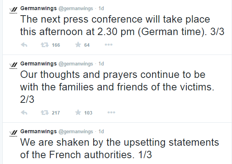232x164 pixels.
Task: Retweet the press conference tweet
Action: pos(45,45)
